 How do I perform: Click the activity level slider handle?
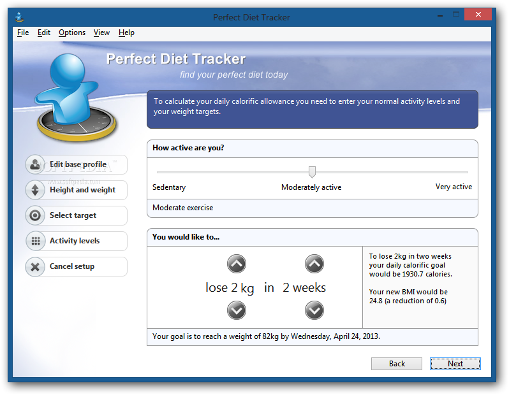coord(312,172)
